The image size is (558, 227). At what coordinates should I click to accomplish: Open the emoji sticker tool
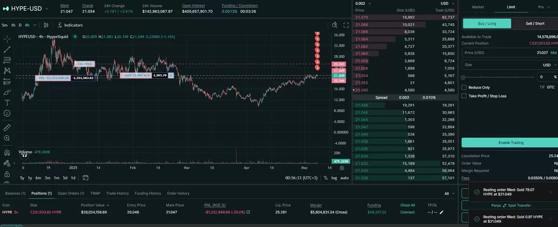pyautogui.click(x=7, y=113)
